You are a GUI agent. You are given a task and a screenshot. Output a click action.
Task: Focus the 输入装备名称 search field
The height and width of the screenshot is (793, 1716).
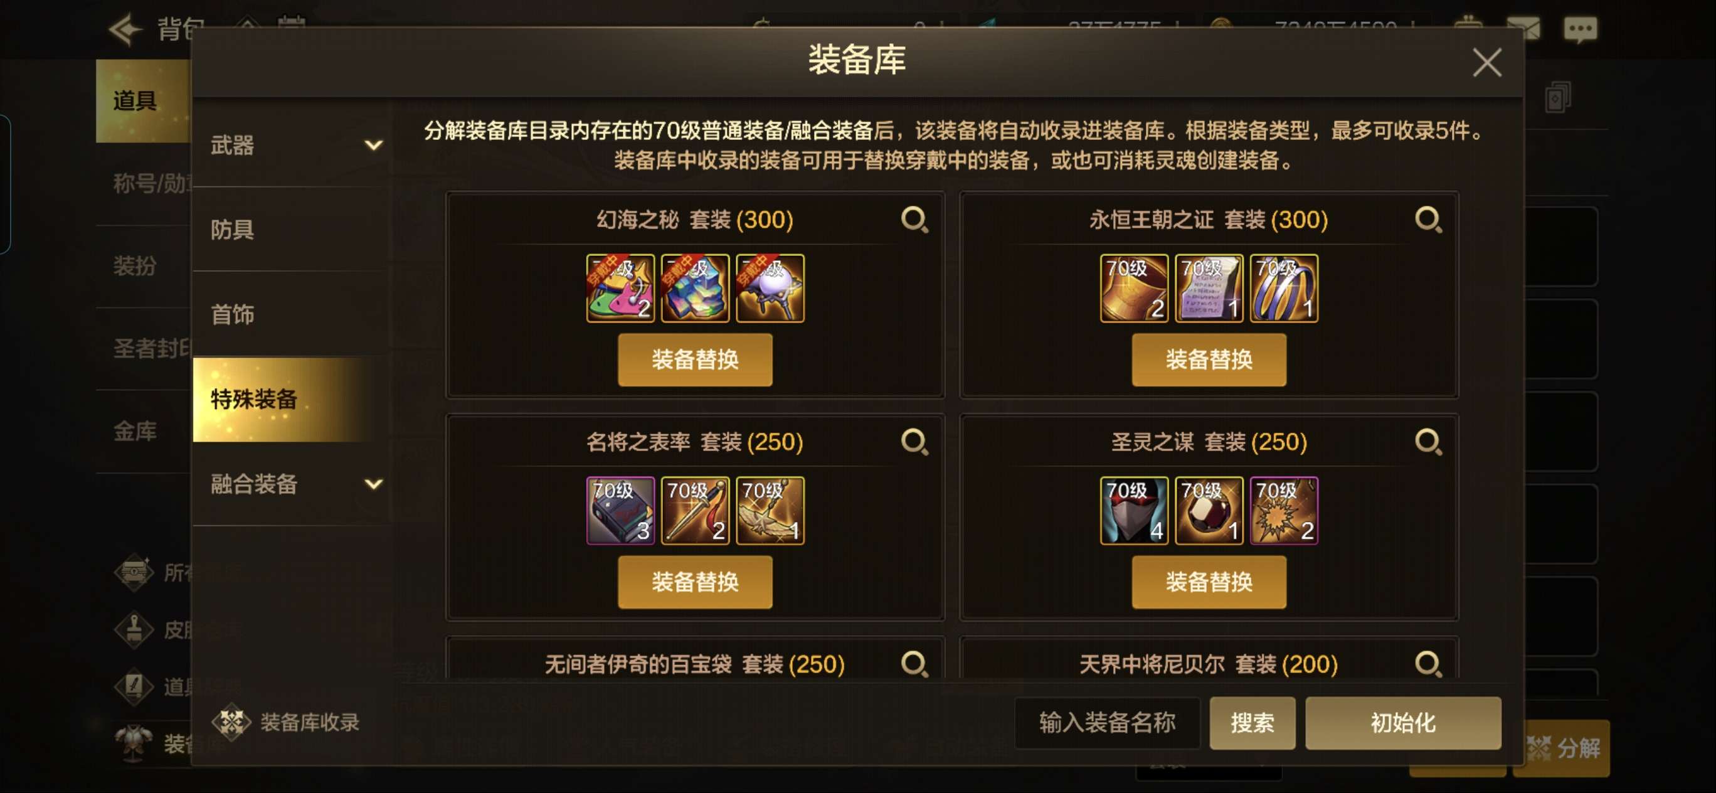point(1106,722)
